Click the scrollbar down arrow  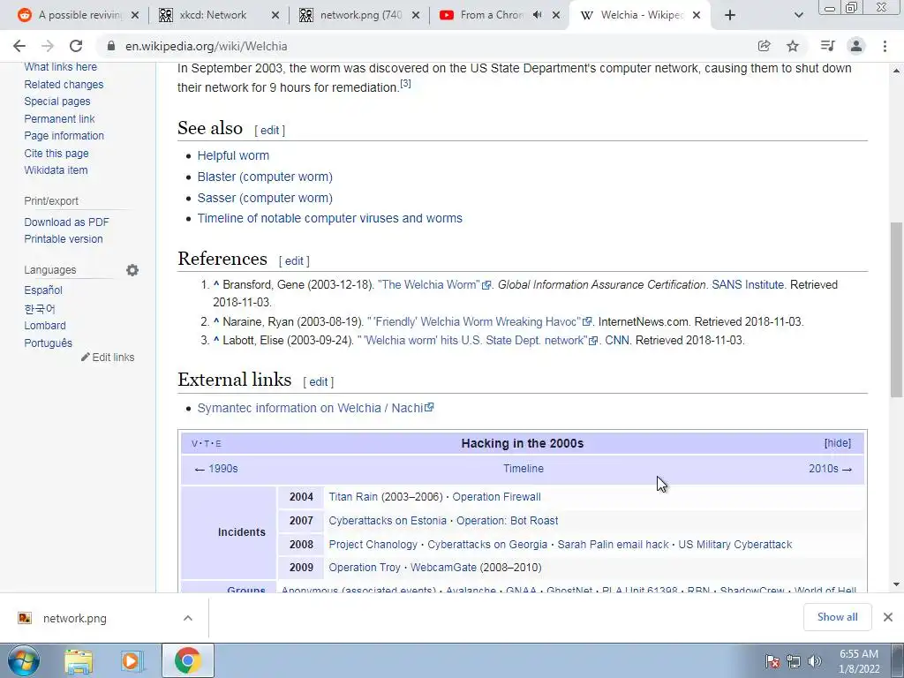coord(896,584)
